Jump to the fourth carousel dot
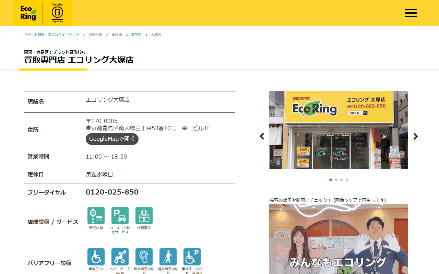Viewport: 439px width, 274px height. (x=347, y=180)
